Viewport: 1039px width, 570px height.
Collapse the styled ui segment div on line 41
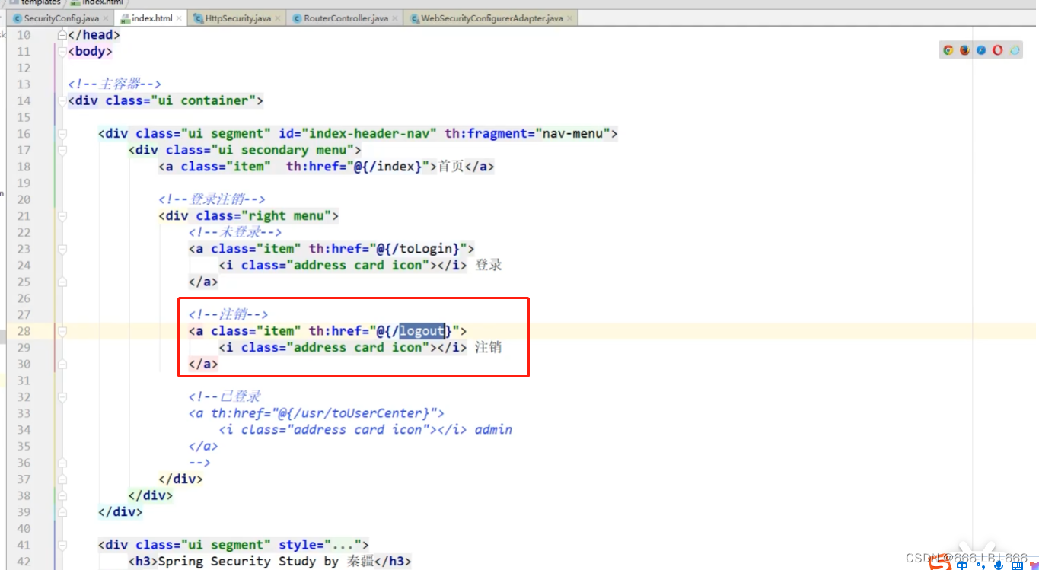(62, 545)
